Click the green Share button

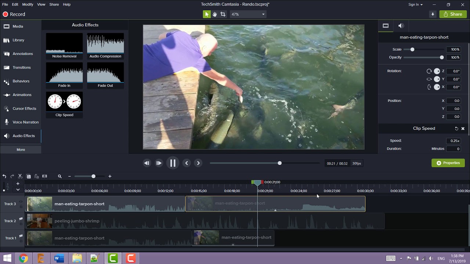coord(453,14)
